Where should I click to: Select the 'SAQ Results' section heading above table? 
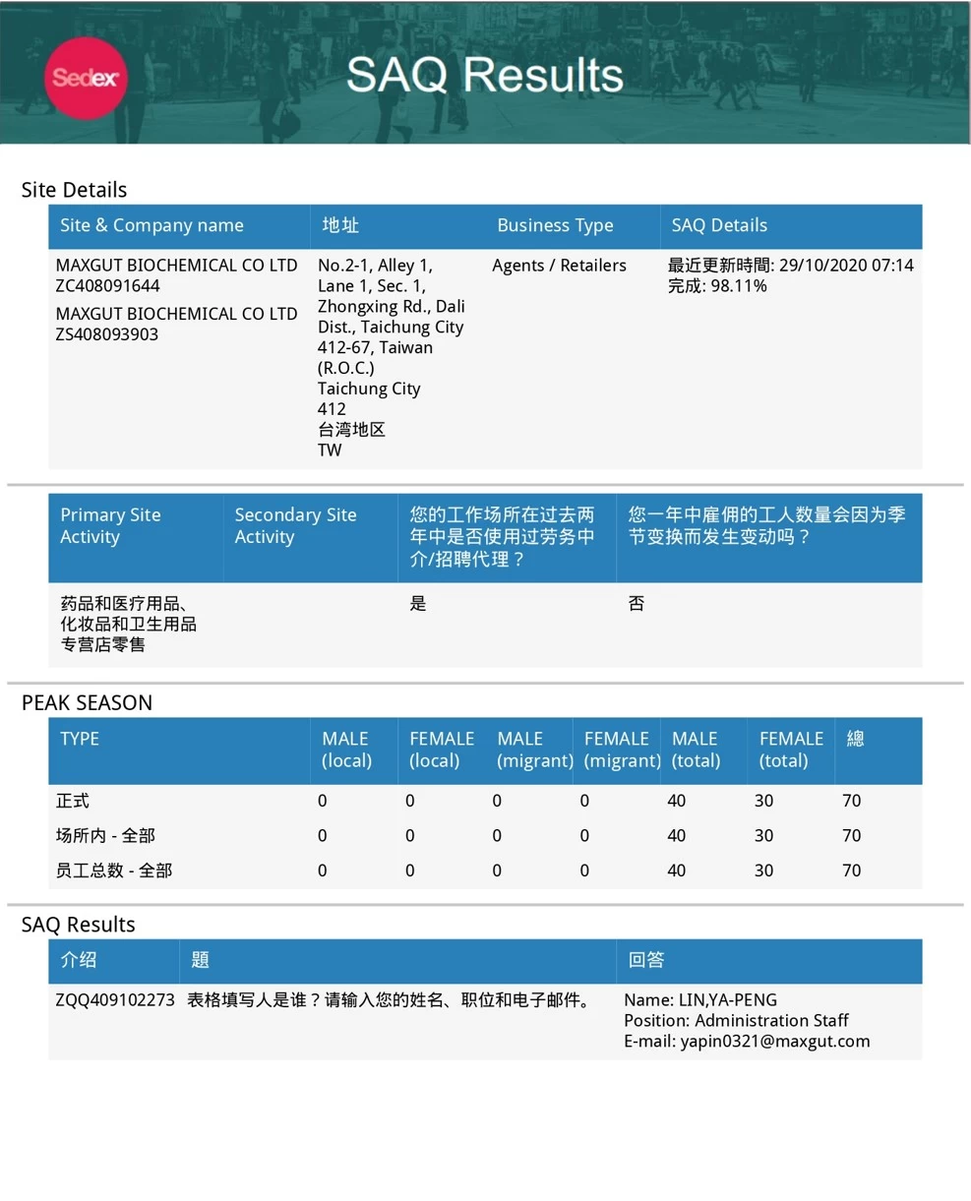78,925
